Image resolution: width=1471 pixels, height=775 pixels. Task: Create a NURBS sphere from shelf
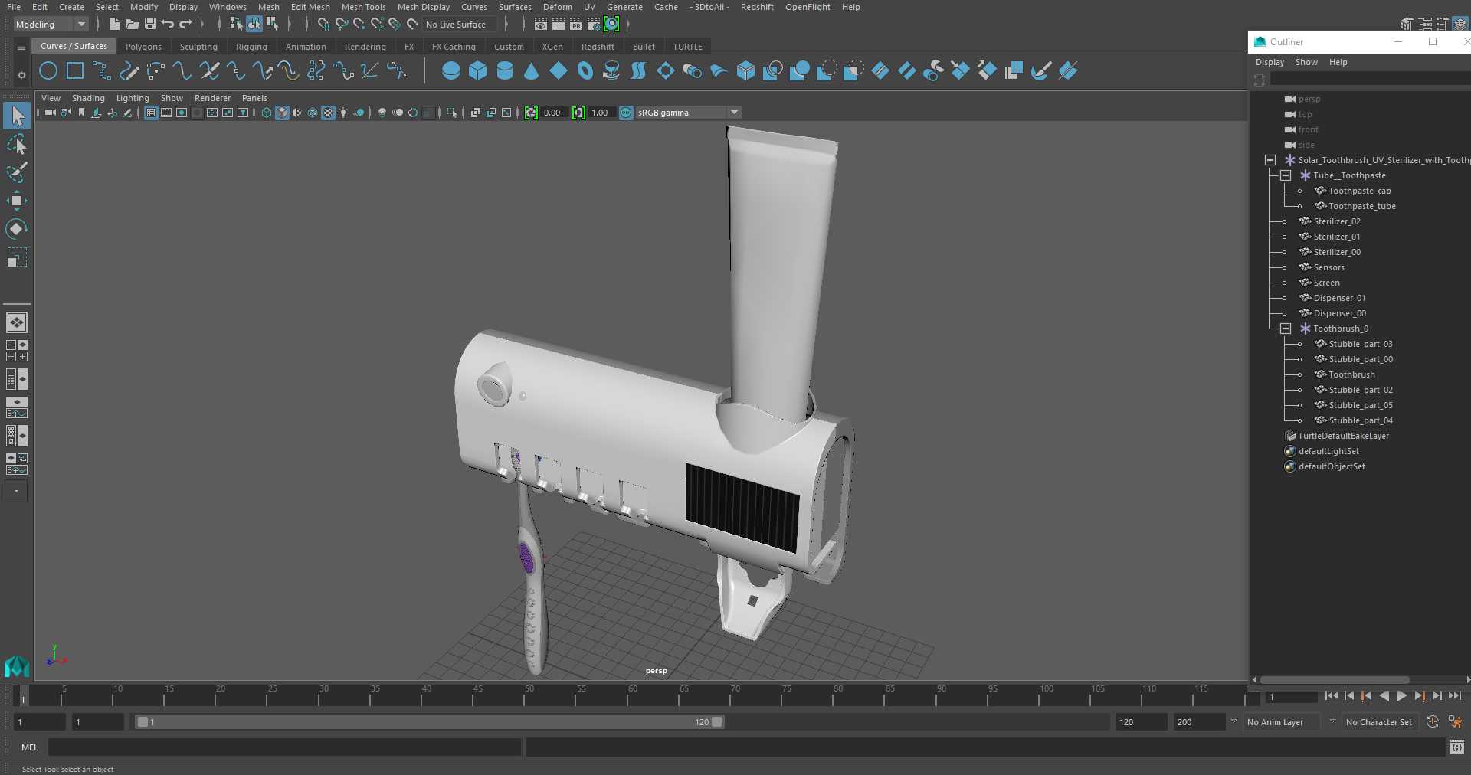pos(451,71)
